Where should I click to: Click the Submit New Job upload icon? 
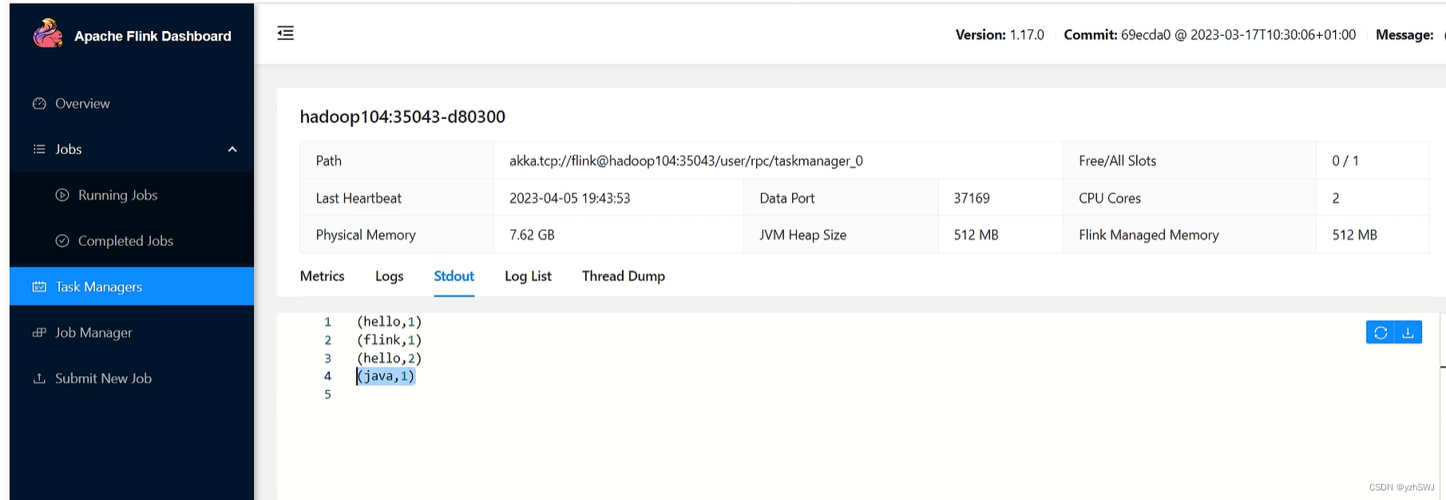39,379
